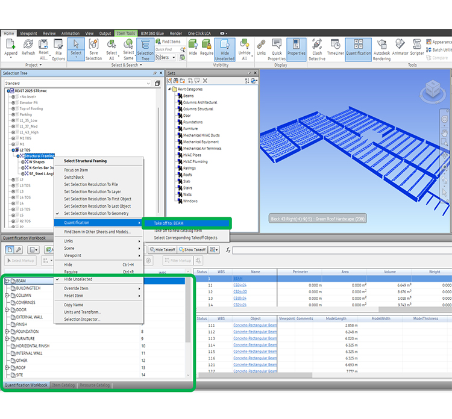Click the Show Takeoff button

[x=192, y=250]
